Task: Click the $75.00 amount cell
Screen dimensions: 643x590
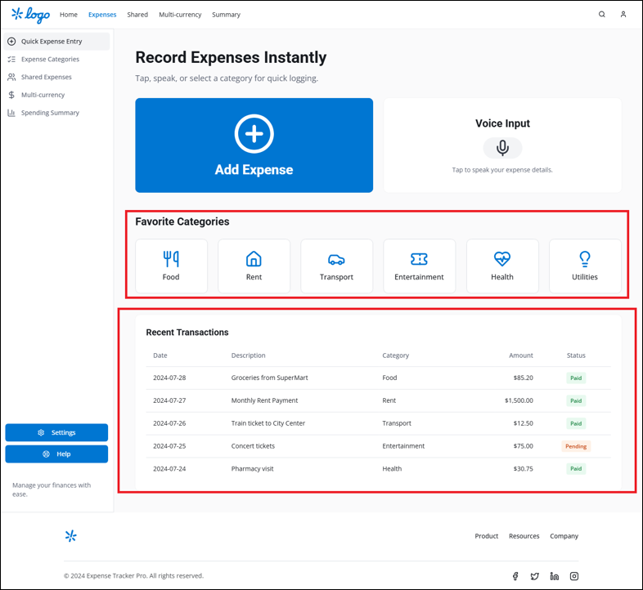Action: point(524,446)
